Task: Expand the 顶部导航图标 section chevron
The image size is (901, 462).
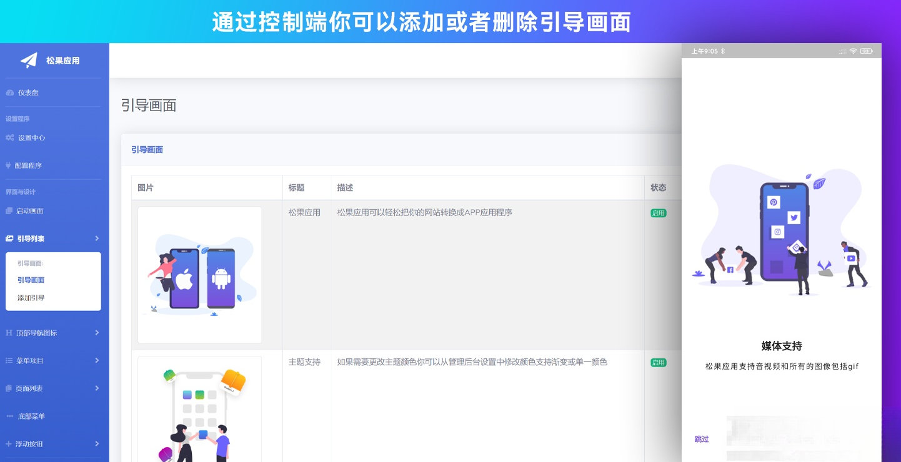Action: 97,333
